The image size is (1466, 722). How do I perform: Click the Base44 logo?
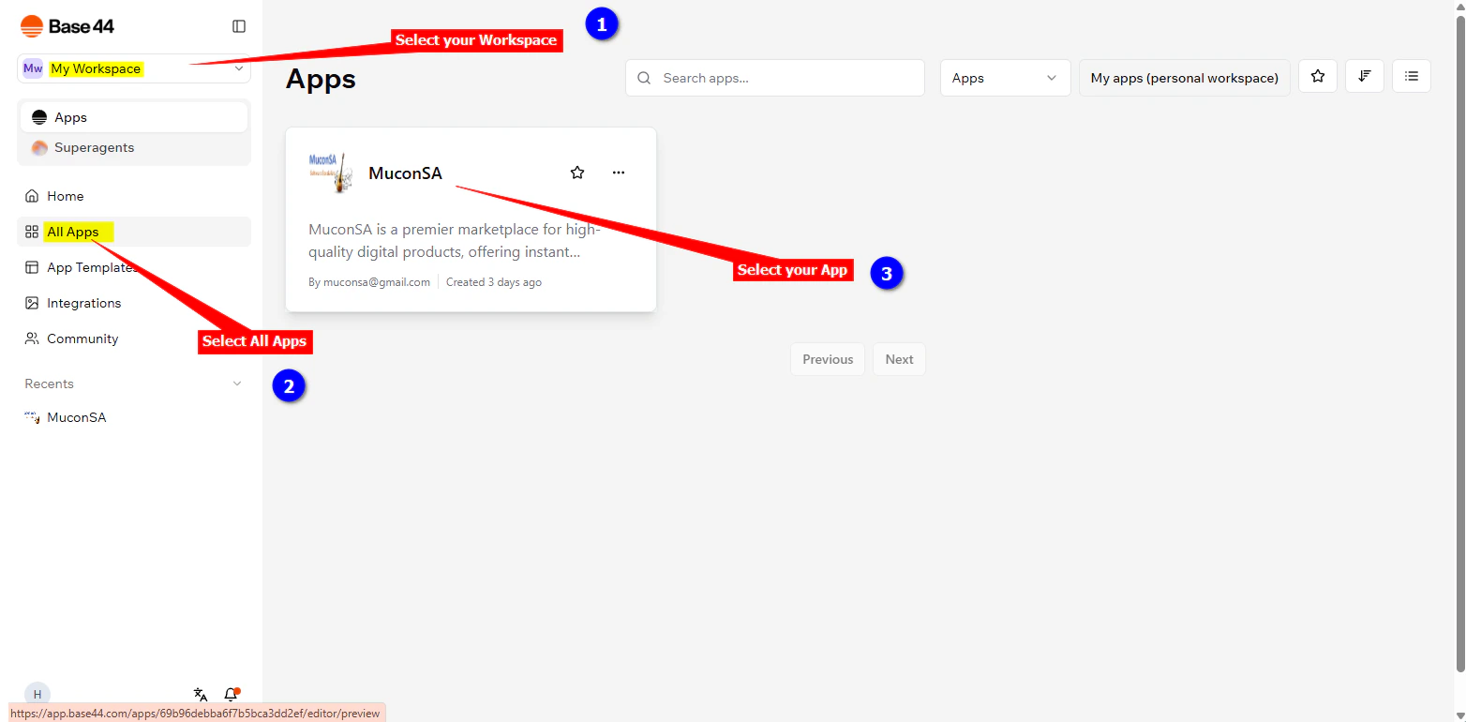[x=67, y=26]
